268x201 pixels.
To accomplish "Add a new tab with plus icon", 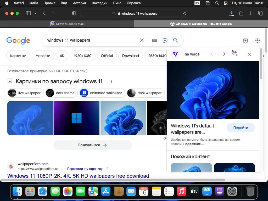I will tap(250, 13).
